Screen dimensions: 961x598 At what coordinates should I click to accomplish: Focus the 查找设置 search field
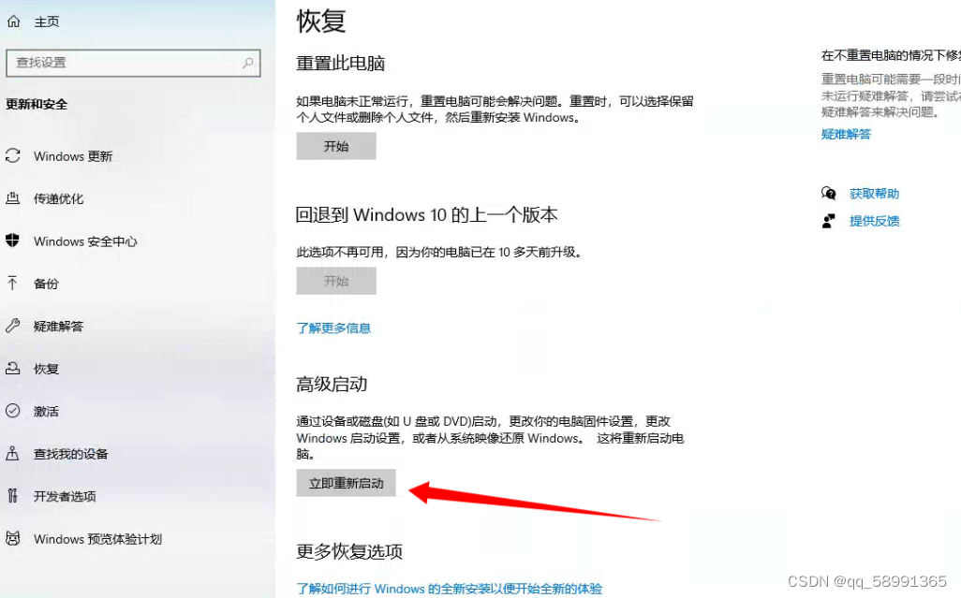pyautogui.click(x=133, y=63)
